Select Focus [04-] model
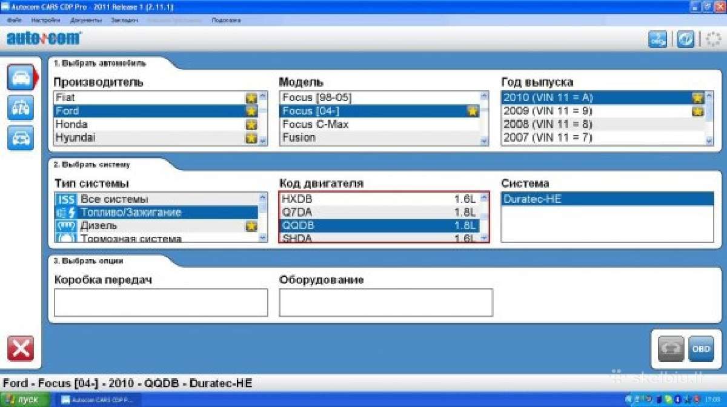The image size is (727, 407). [x=380, y=111]
